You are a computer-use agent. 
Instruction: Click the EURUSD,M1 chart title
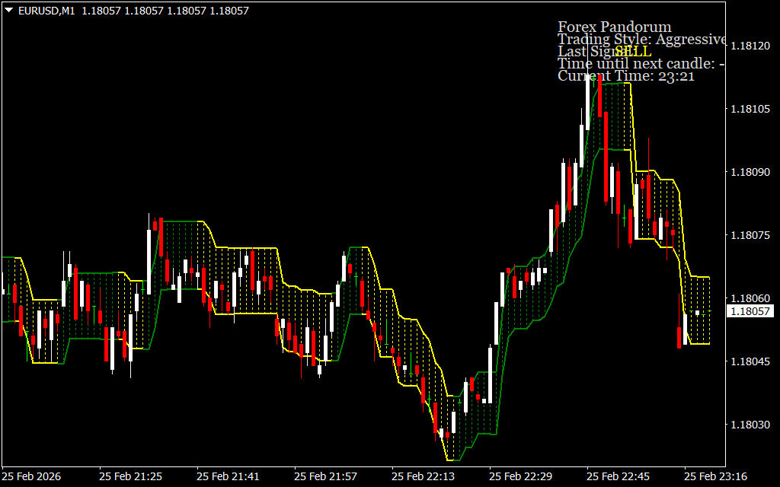click(47, 11)
